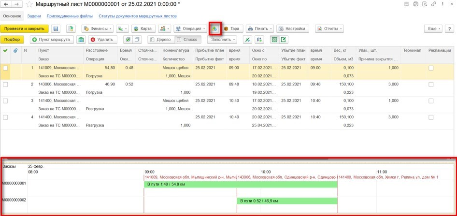
Task: Click the yellow Подбор button
Action: point(13,40)
